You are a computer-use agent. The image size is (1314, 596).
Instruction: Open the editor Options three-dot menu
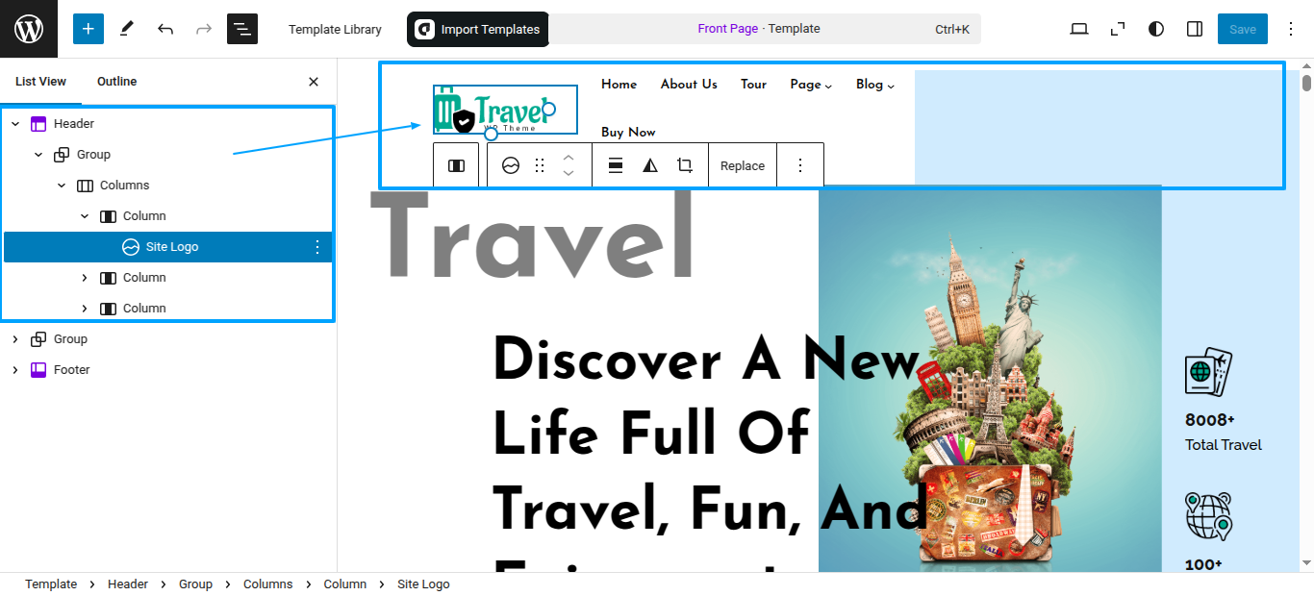[x=1291, y=29]
